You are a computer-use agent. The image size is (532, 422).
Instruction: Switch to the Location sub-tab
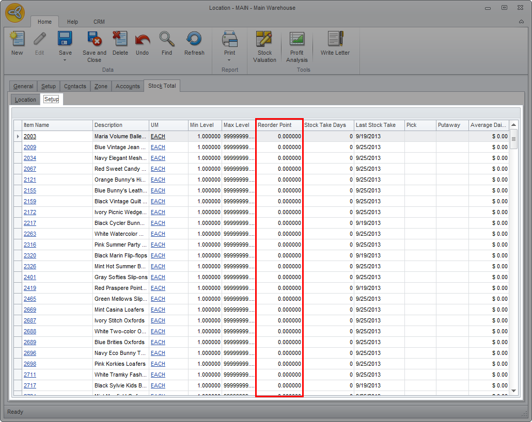[25, 100]
